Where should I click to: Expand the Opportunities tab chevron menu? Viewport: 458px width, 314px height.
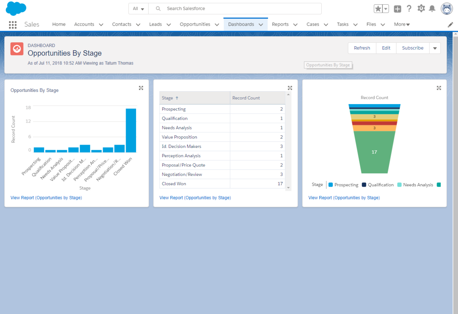coord(217,25)
